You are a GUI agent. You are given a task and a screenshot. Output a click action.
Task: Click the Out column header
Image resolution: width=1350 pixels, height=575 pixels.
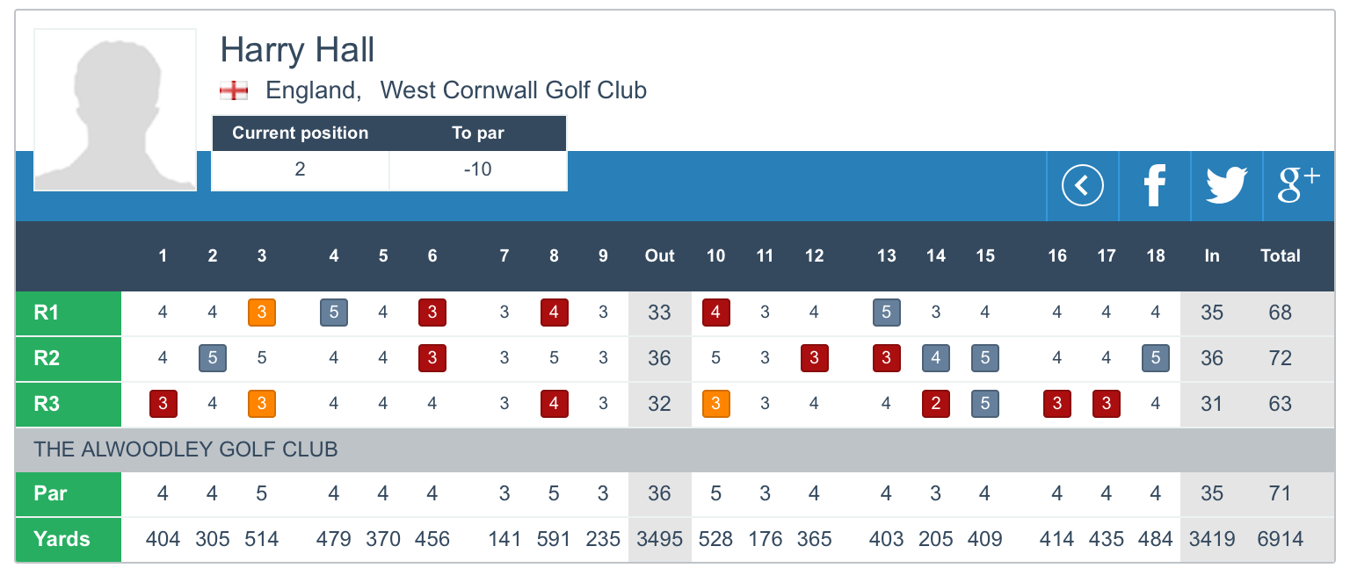[659, 255]
